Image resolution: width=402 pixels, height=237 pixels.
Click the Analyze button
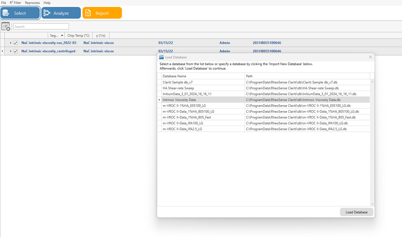tap(61, 13)
